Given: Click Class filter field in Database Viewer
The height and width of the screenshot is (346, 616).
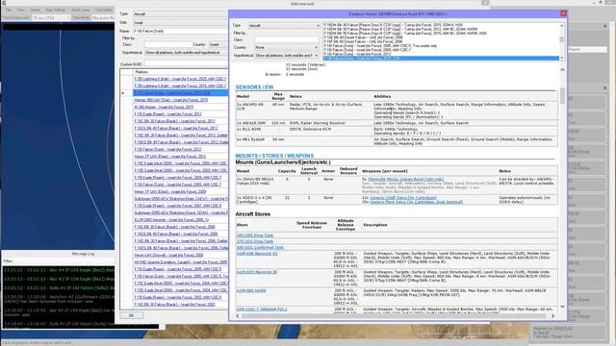Looking at the screenshot, I should point(287,39).
